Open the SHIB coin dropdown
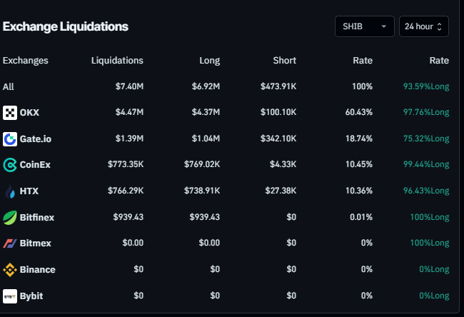 [x=364, y=26]
